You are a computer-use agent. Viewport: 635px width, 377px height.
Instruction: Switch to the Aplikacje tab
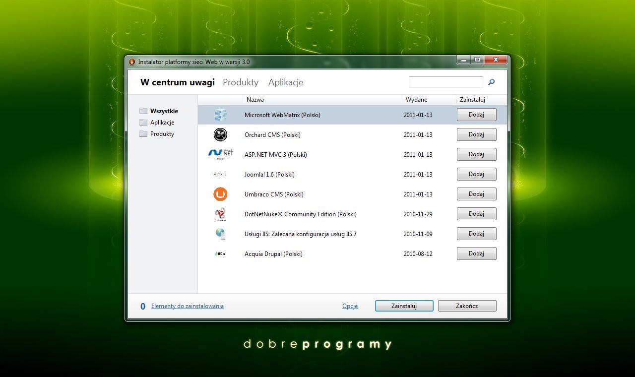285,82
